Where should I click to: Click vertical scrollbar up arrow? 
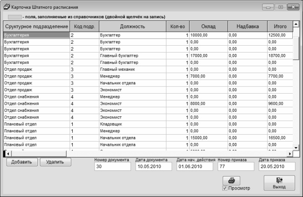click(x=296, y=25)
